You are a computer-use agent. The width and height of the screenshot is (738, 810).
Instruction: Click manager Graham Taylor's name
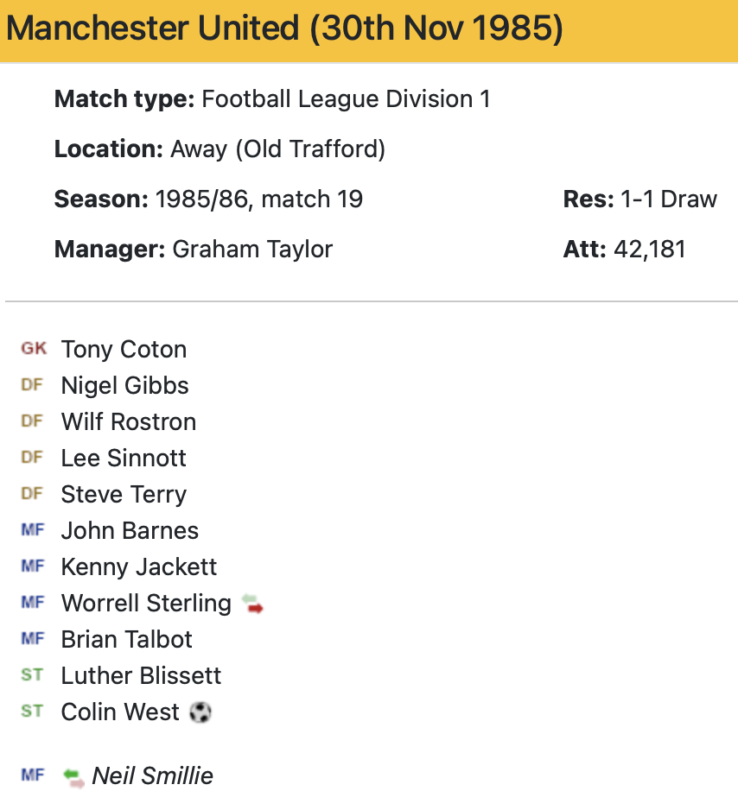point(252,250)
